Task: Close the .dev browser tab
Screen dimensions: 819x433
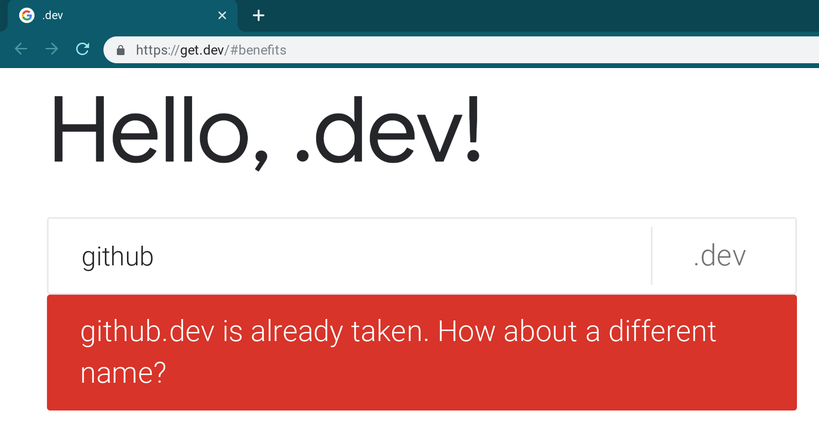Action: click(222, 15)
